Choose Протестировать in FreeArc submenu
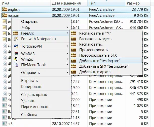The width and height of the screenshot is (154, 127). coord(106,50)
